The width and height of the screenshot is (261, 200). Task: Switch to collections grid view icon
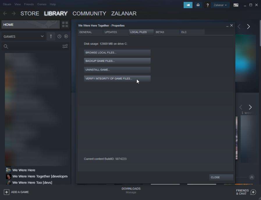click(65, 24)
